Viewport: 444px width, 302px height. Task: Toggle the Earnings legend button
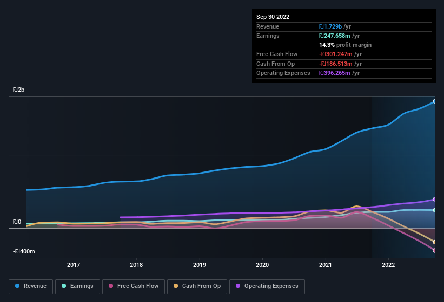pyautogui.click(x=77, y=286)
